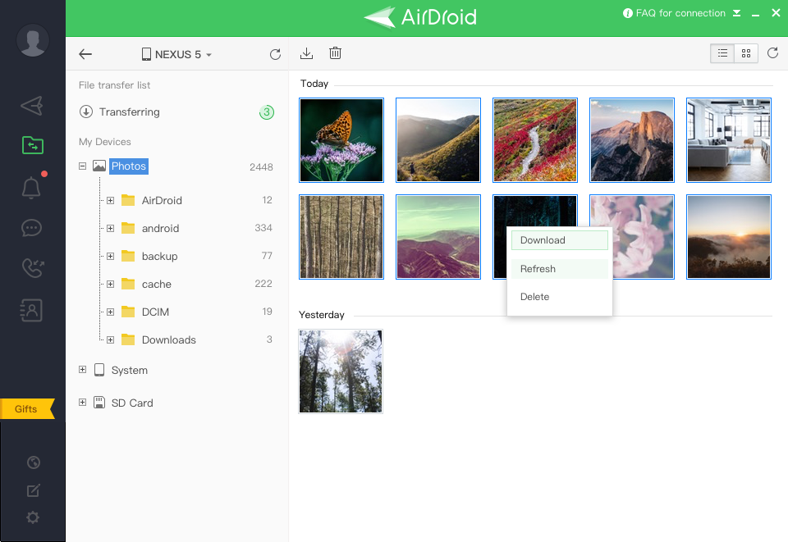Screen dimensions: 788x542
Task: Select the red flower path thumbnail
Action: (x=534, y=140)
